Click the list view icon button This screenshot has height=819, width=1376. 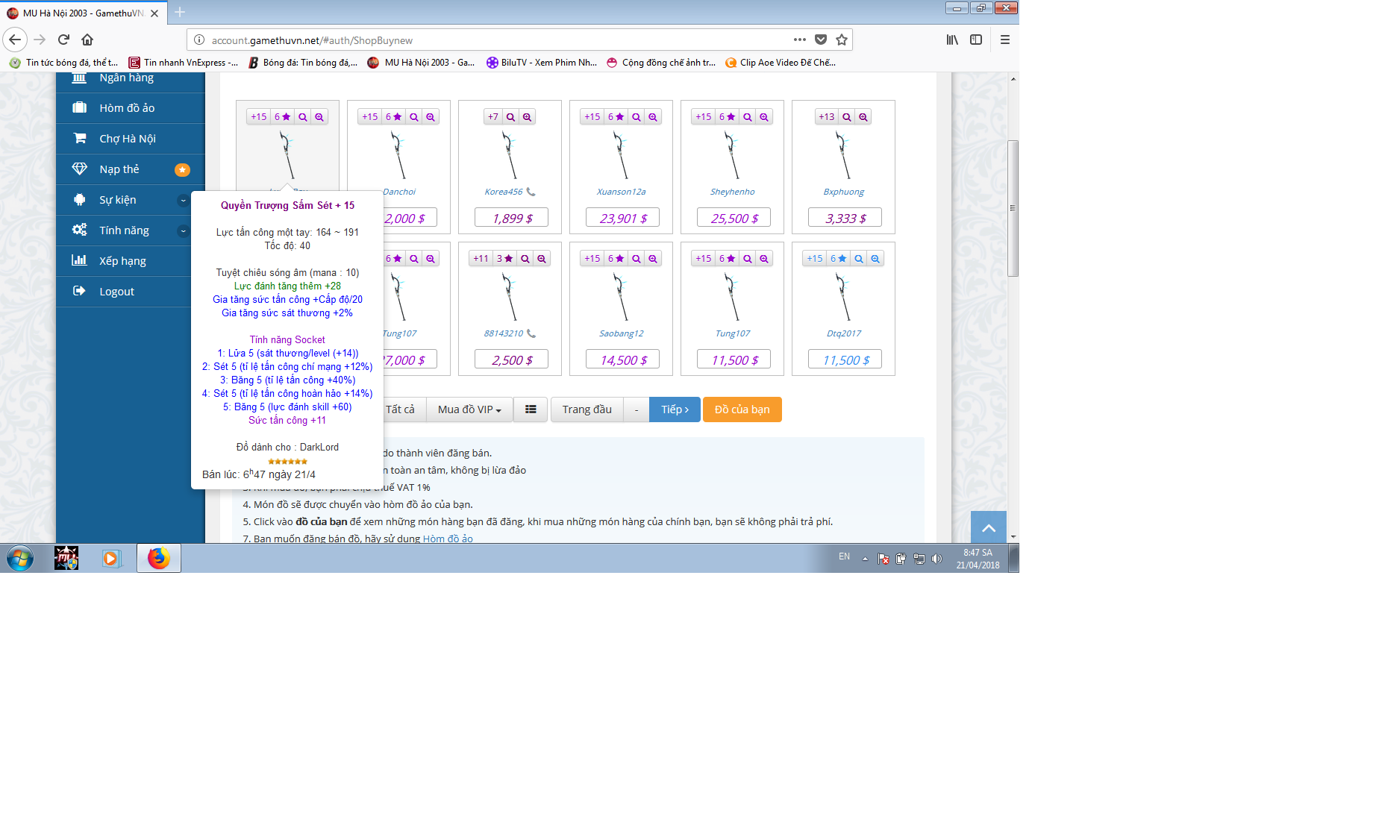pyautogui.click(x=531, y=409)
